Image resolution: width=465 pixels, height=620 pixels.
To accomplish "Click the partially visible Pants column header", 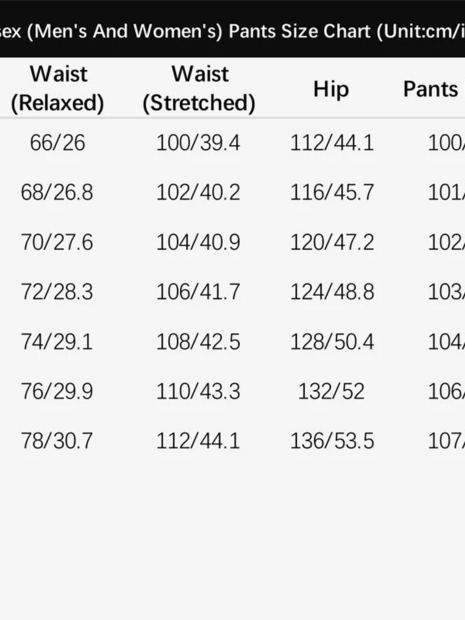I will pyautogui.click(x=432, y=89).
